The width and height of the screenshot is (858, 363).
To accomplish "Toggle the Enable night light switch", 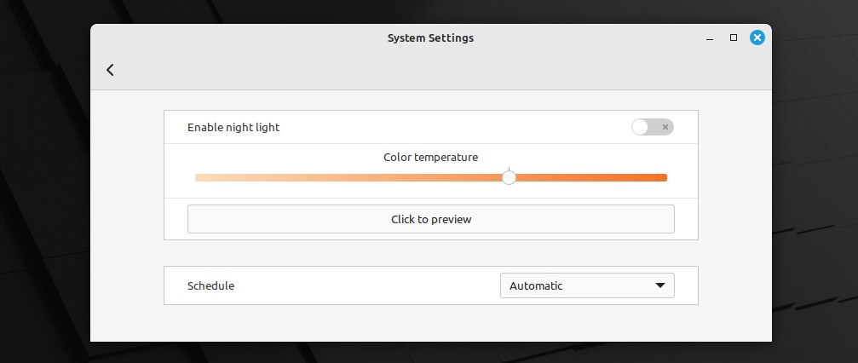I will coord(653,127).
